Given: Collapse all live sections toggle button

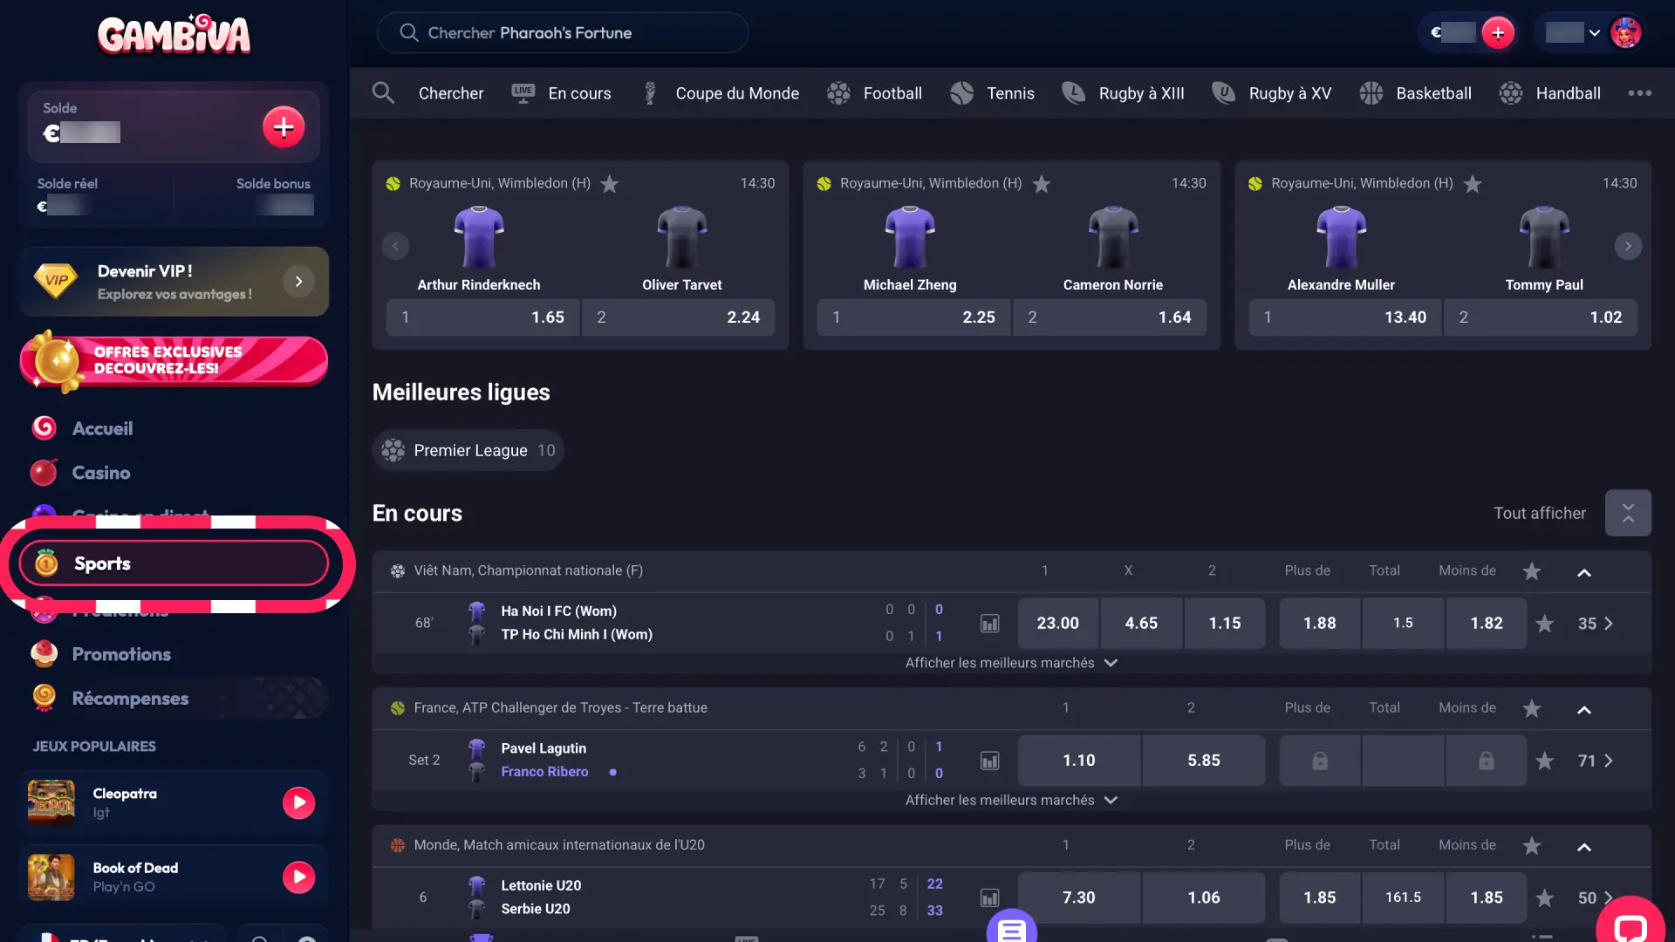Looking at the screenshot, I should point(1628,513).
